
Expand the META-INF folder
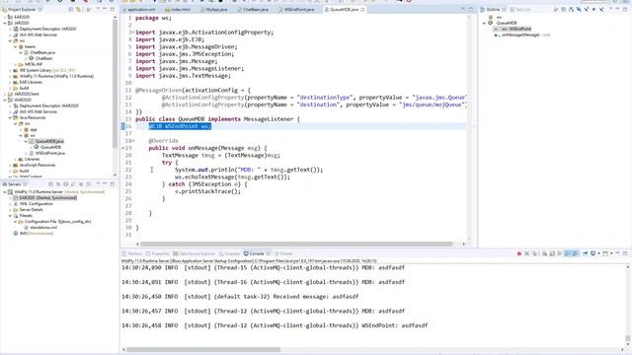pyautogui.click(x=16, y=64)
